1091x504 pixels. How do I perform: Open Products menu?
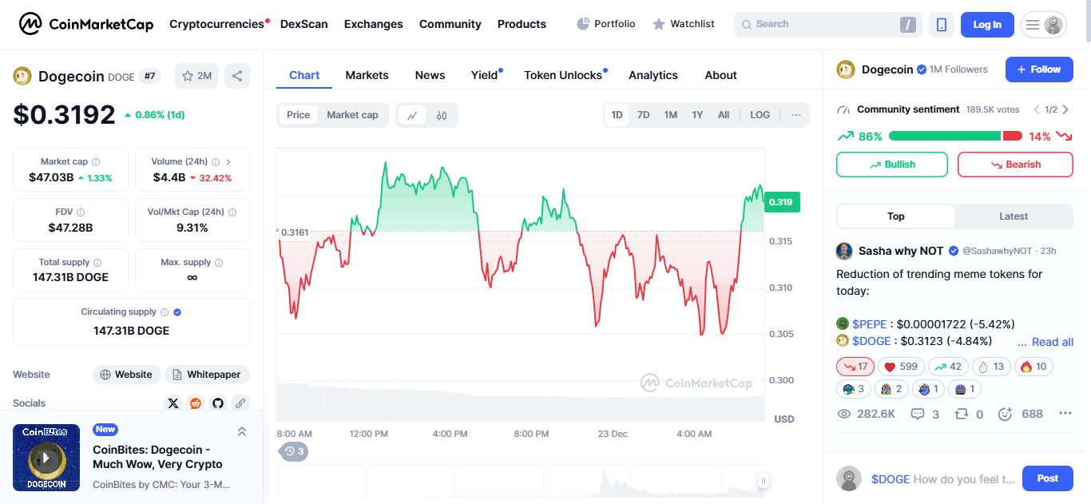pyautogui.click(x=522, y=24)
